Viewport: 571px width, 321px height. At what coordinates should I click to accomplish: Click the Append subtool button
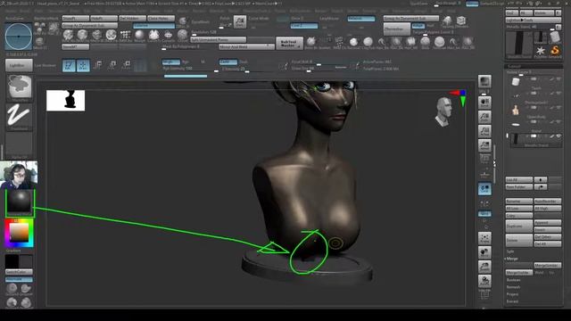point(547,222)
